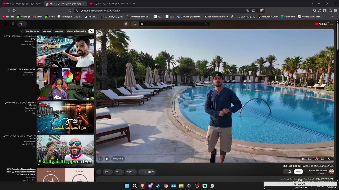The height and width of the screenshot is (190, 339).
Task: Open the Windows Start menu
Action: [127, 186]
